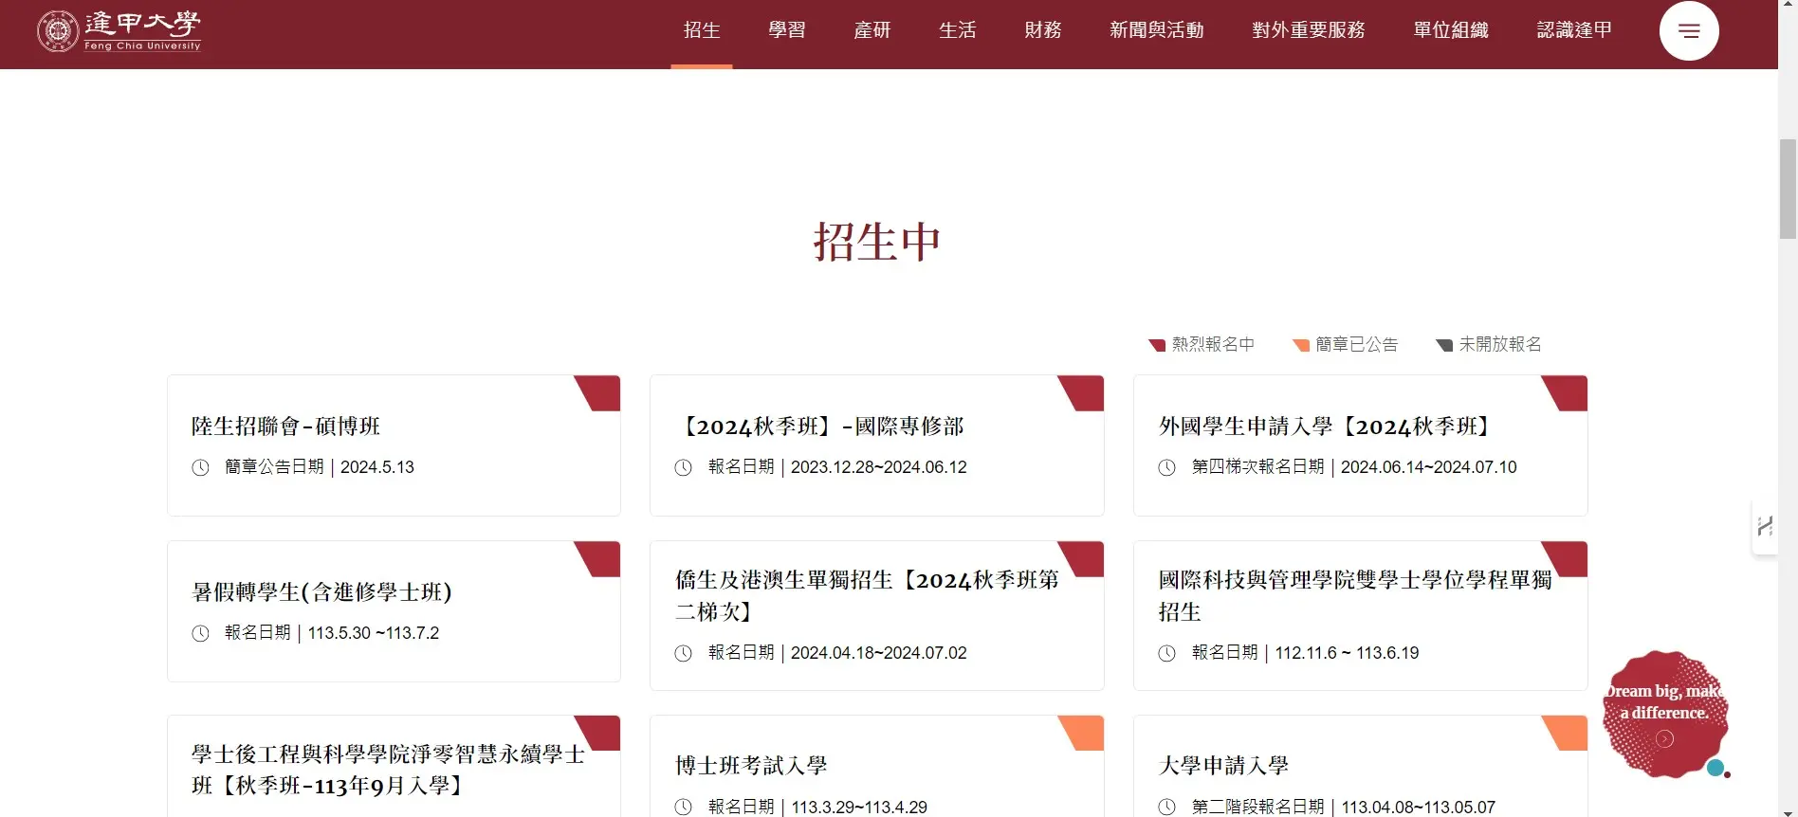Select 認識逢甲 in the top navigation
The image size is (1798, 817).
point(1574,30)
